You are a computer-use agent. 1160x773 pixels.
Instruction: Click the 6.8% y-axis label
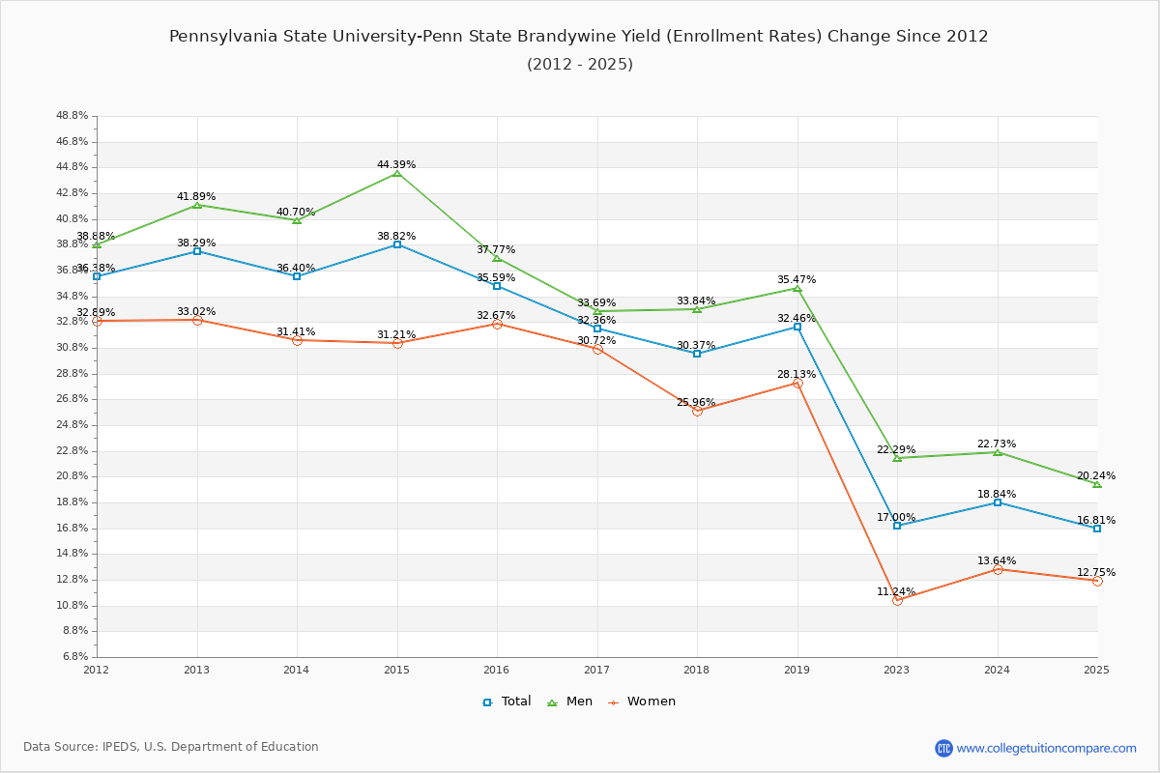[75, 657]
